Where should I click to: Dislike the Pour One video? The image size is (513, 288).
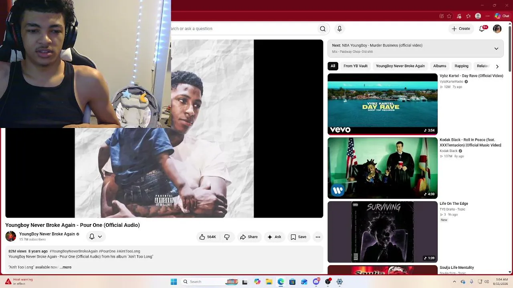pyautogui.click(x=227, y=237)
